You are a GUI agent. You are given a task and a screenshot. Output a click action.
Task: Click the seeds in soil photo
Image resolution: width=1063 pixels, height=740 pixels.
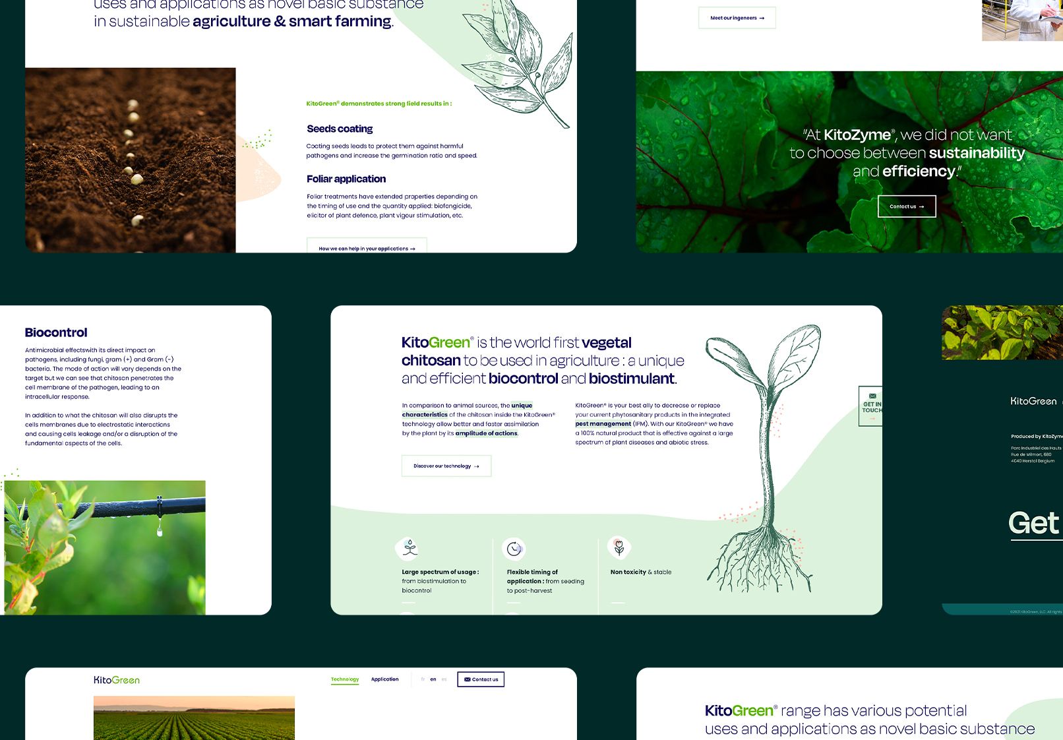(131, 160)
